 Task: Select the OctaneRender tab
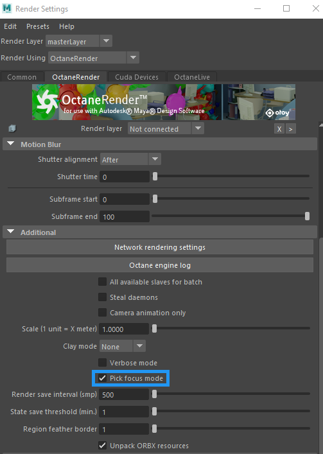pyautogui.click(x=76, y=77)
